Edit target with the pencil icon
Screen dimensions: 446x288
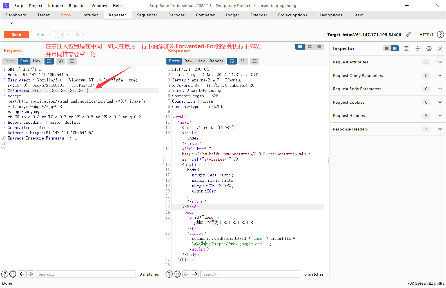(409, 35)
